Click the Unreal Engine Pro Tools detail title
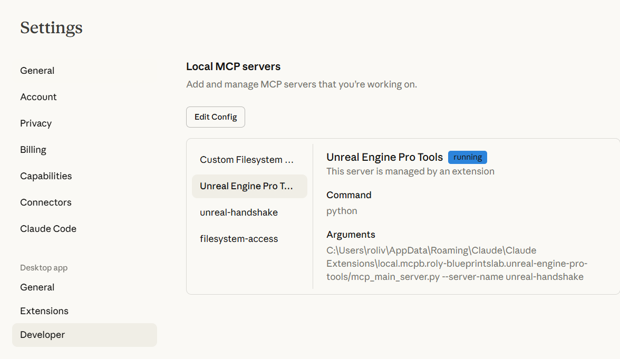 (x=384, y=157)
